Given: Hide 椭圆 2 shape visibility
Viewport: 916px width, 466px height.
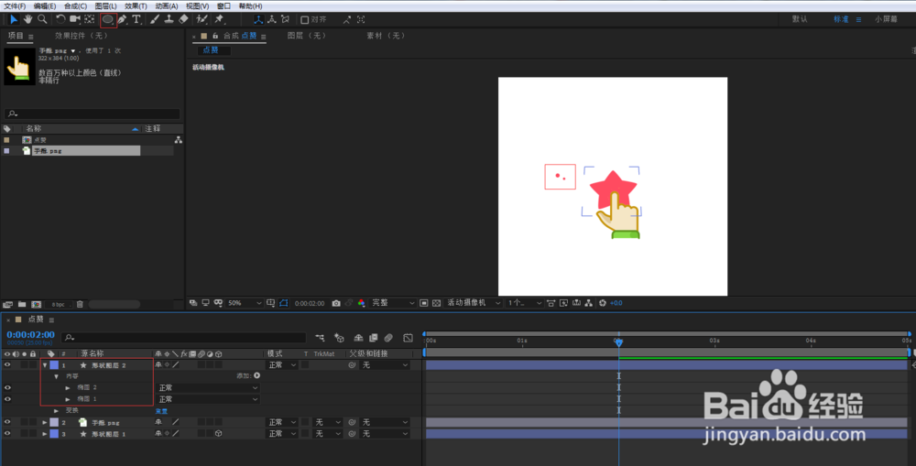Looking at the screenshot, I should 7,388.
